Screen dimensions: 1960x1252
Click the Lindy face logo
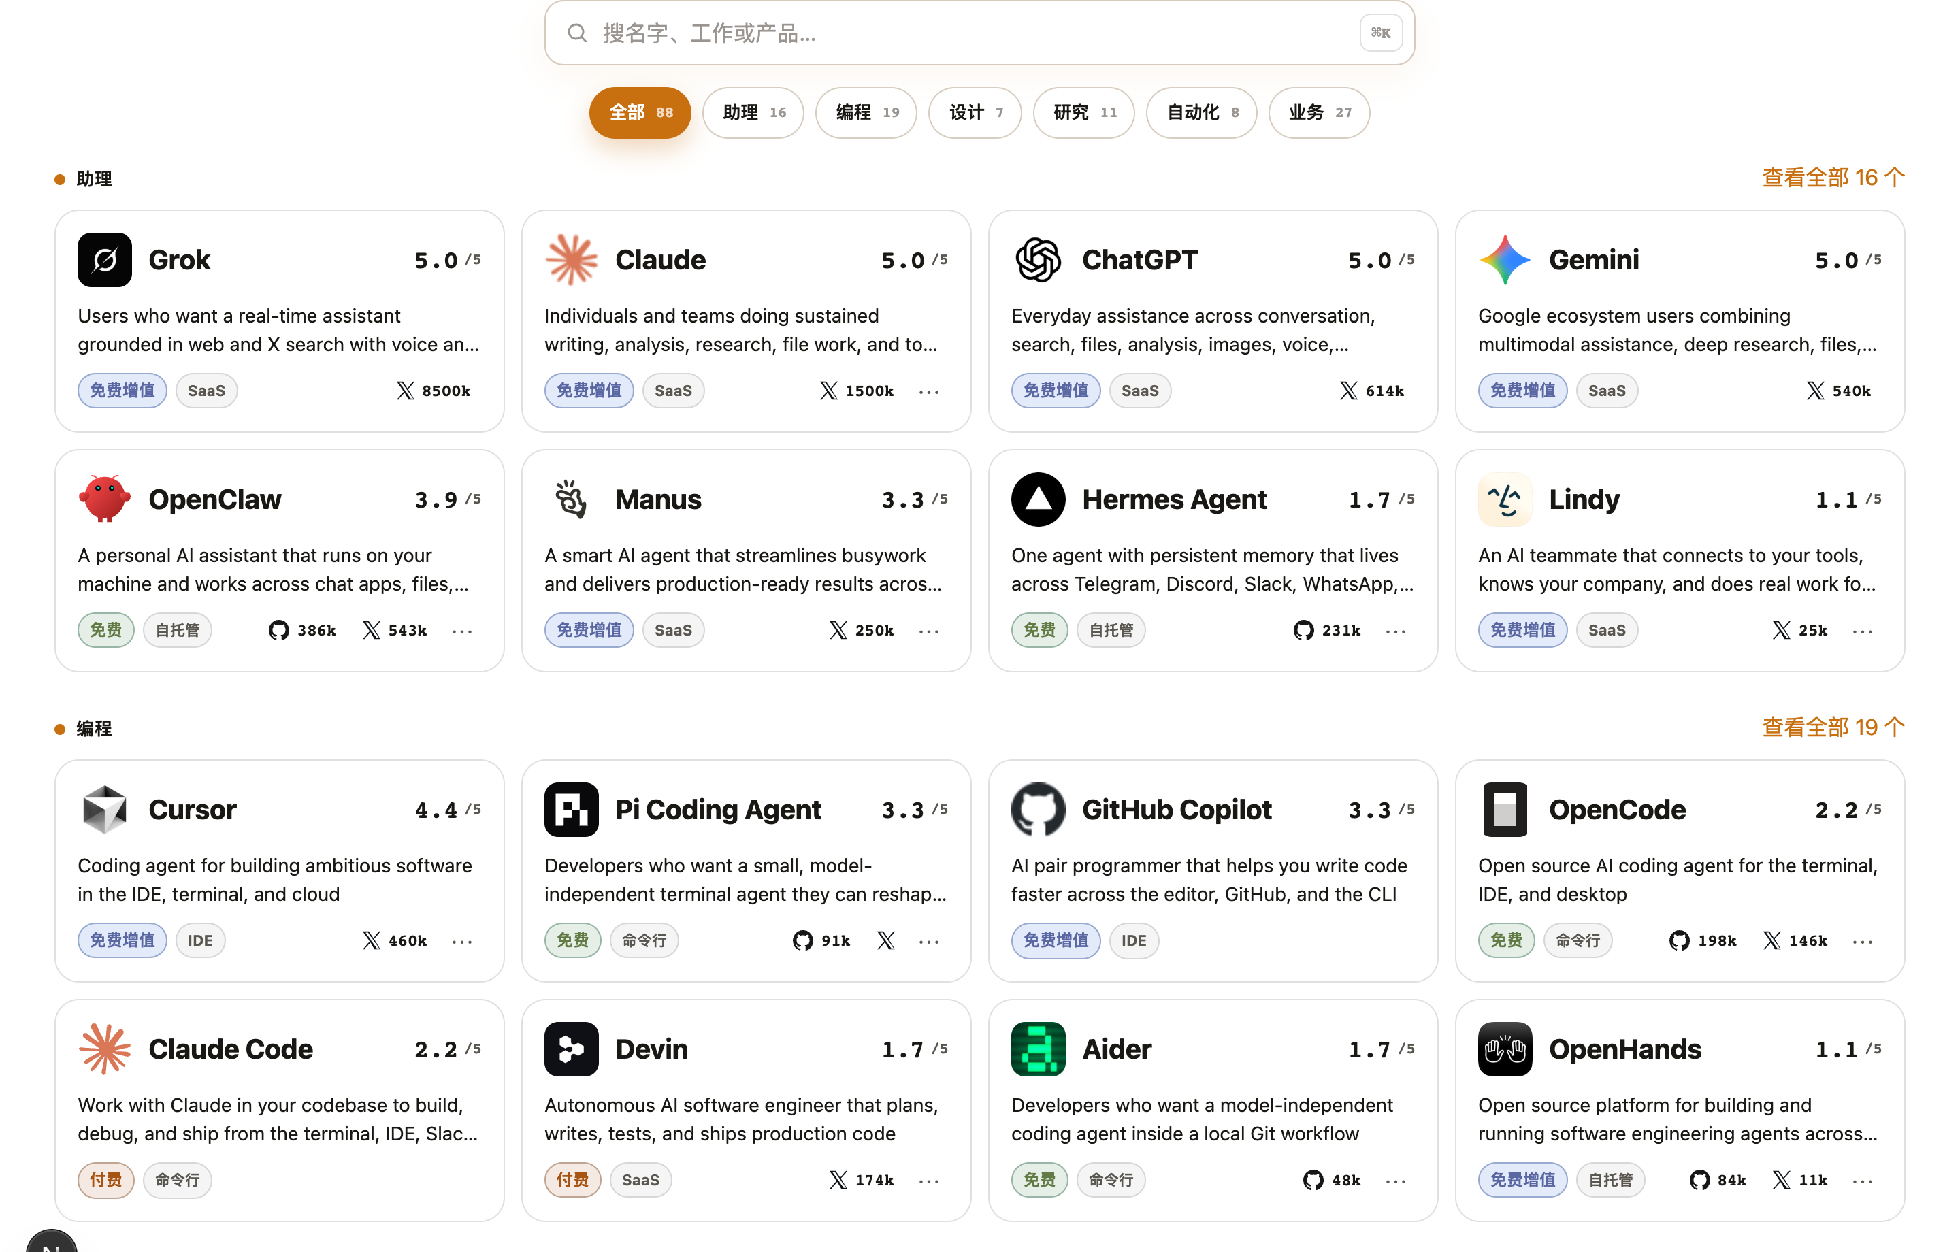click(x=1505, y=499)
